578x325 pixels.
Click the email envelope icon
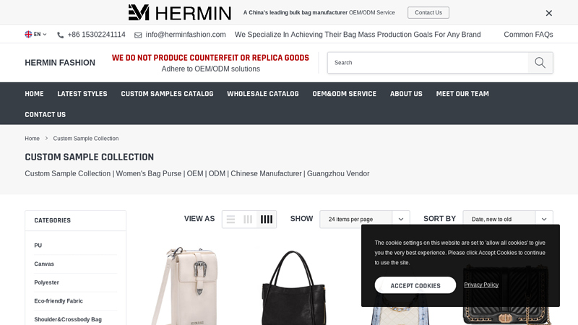(138, 35)
